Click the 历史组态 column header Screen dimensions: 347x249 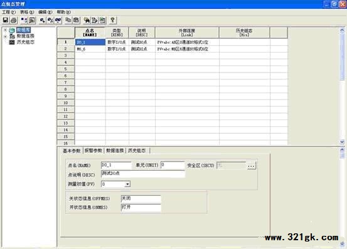tap(244, 33)
